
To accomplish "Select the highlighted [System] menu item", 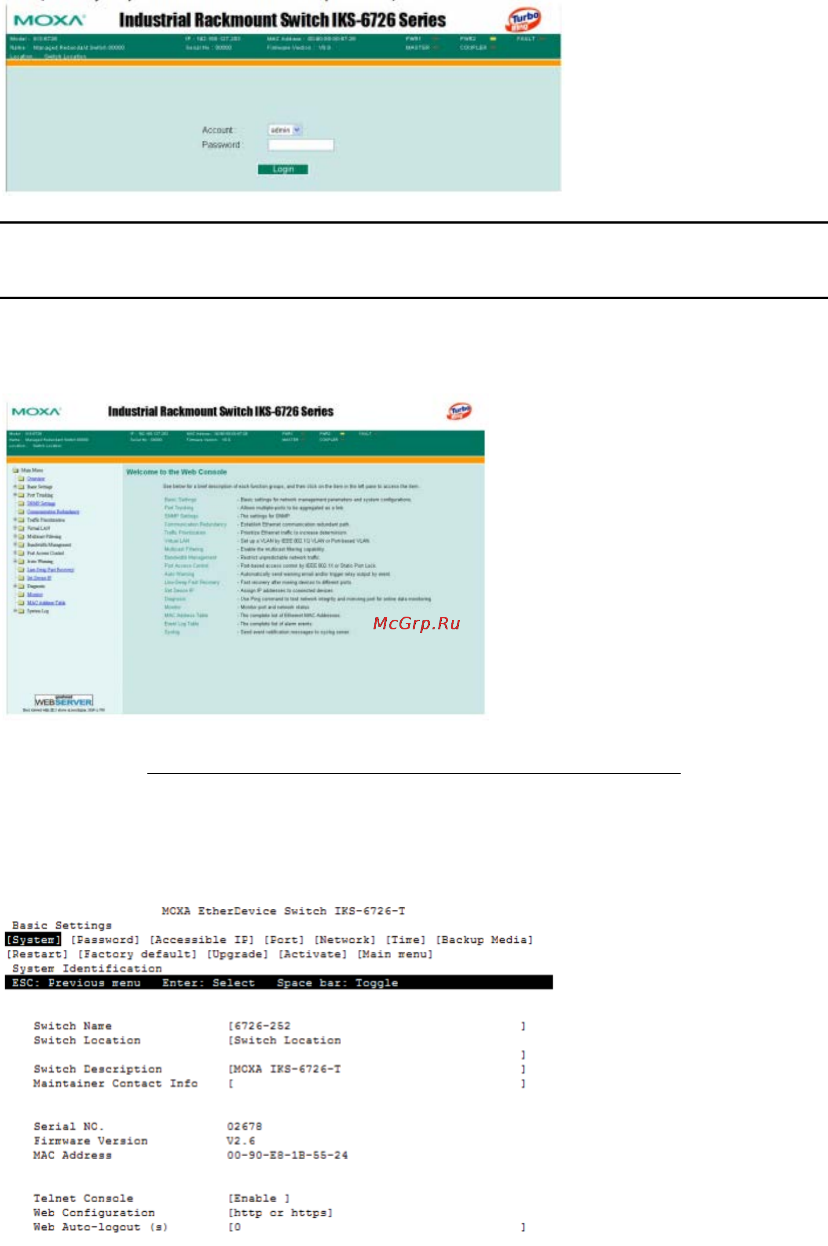I will [33, 940].
